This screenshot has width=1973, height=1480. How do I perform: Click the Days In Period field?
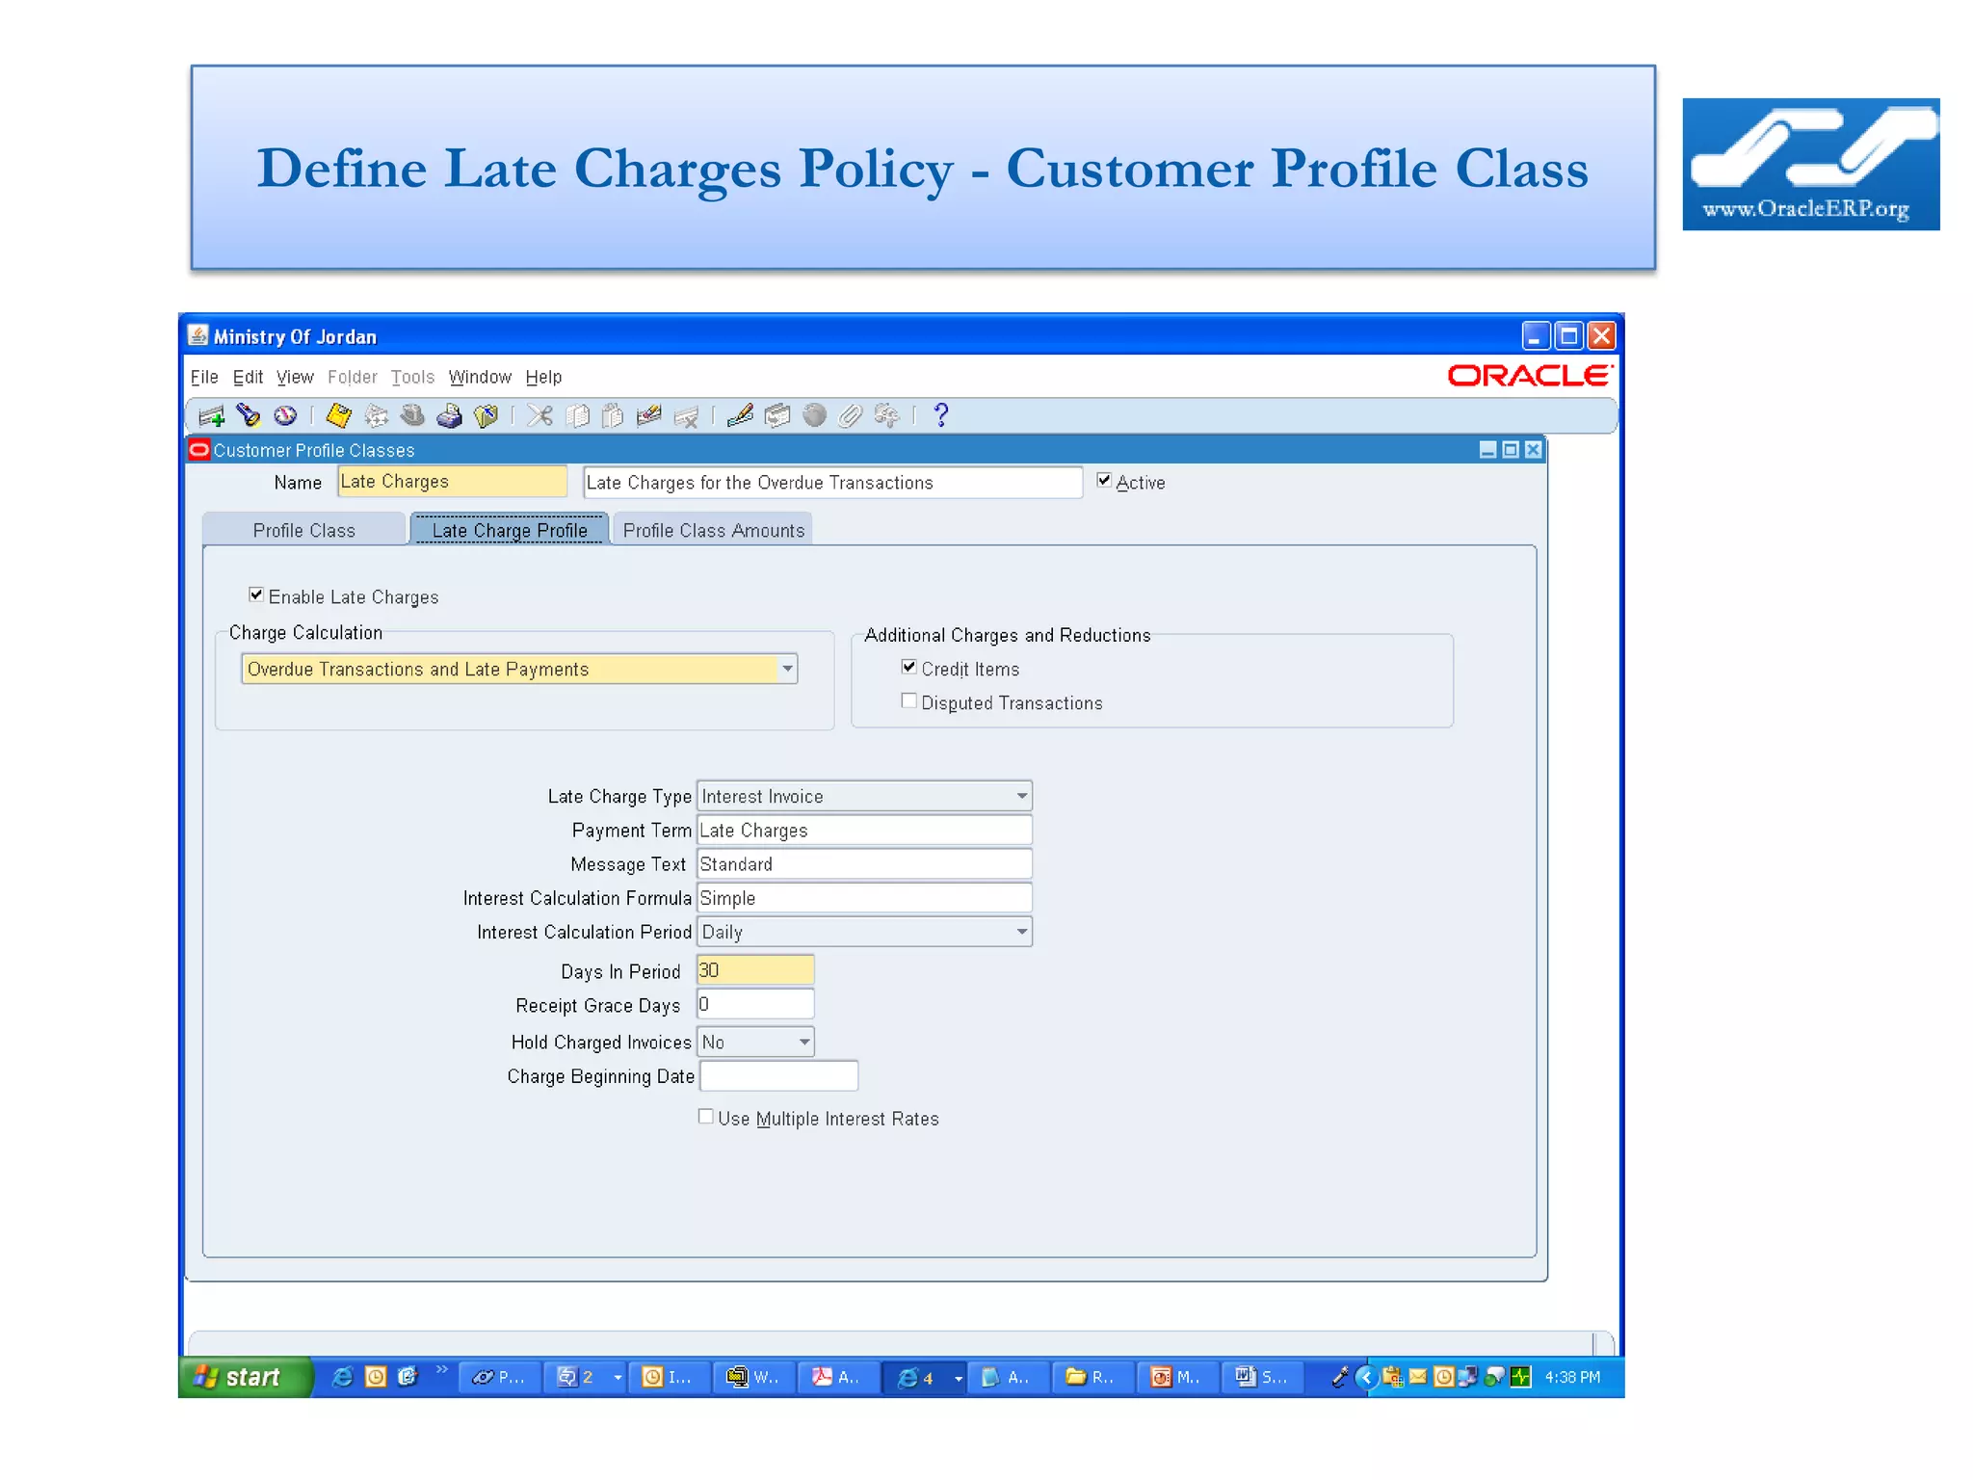(755, 969)
